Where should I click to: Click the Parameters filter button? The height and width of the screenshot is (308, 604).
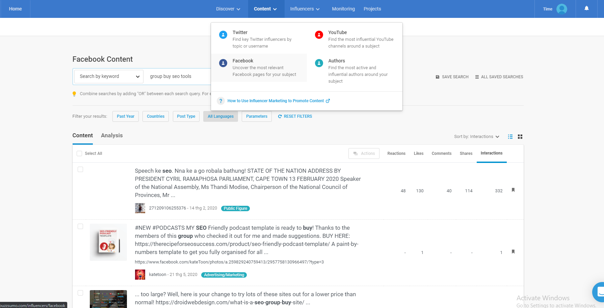tap(257, 116)
